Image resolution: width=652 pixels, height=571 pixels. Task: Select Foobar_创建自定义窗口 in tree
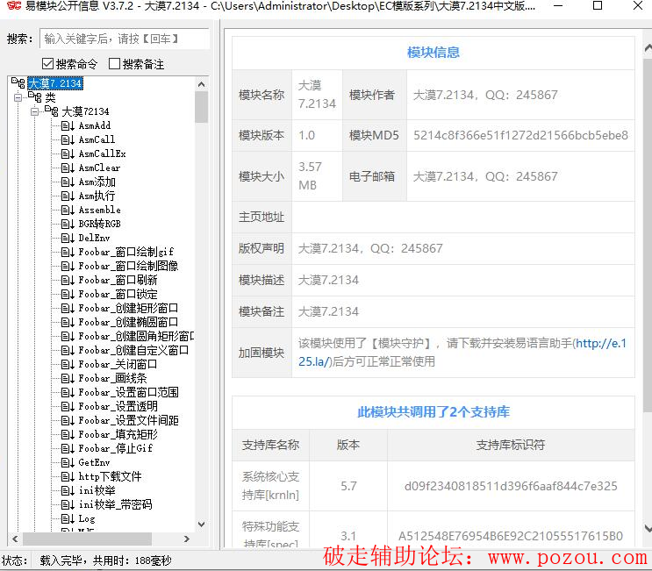[x=133, y=350]
